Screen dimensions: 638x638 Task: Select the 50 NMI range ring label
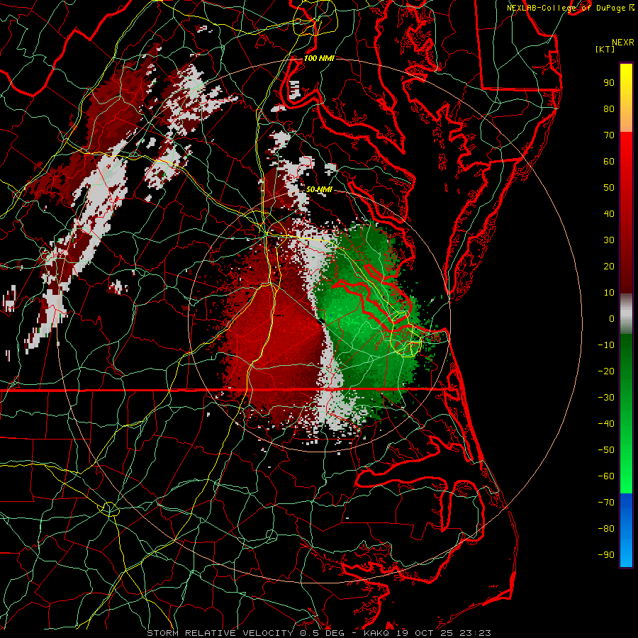(x=319, y=189)
